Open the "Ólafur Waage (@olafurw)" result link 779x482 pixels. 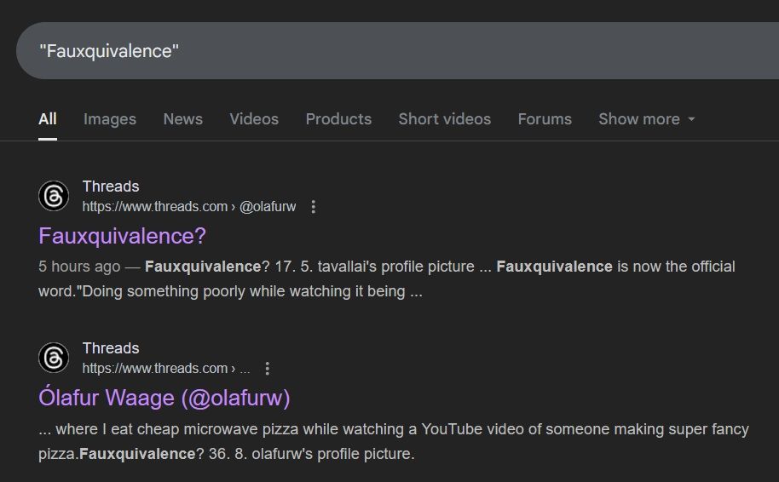[x=164, y=398]
